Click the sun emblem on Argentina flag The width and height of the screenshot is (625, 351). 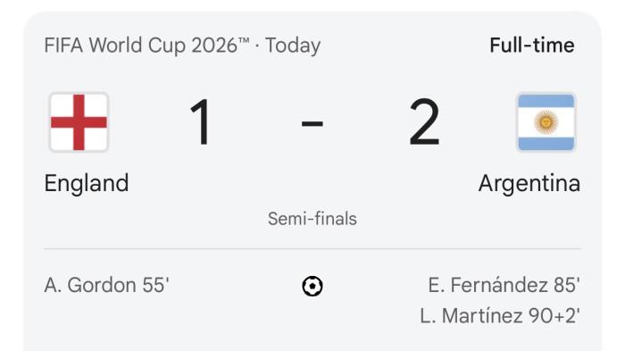click(546, 121)
